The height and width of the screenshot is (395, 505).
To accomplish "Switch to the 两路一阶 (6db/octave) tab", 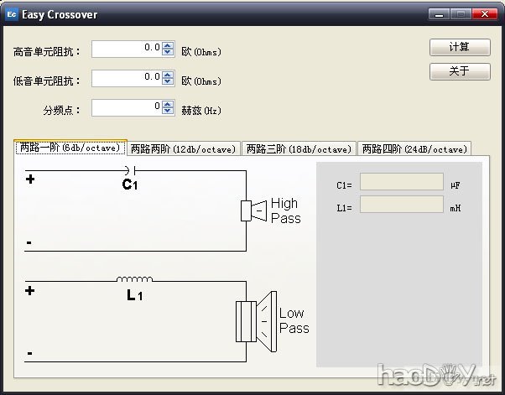I will tap(70, 148).
